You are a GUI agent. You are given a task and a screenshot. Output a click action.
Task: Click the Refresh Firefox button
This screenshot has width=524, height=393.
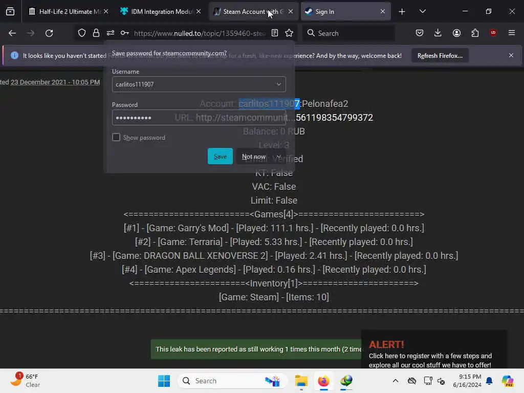(x=440, y=55)
